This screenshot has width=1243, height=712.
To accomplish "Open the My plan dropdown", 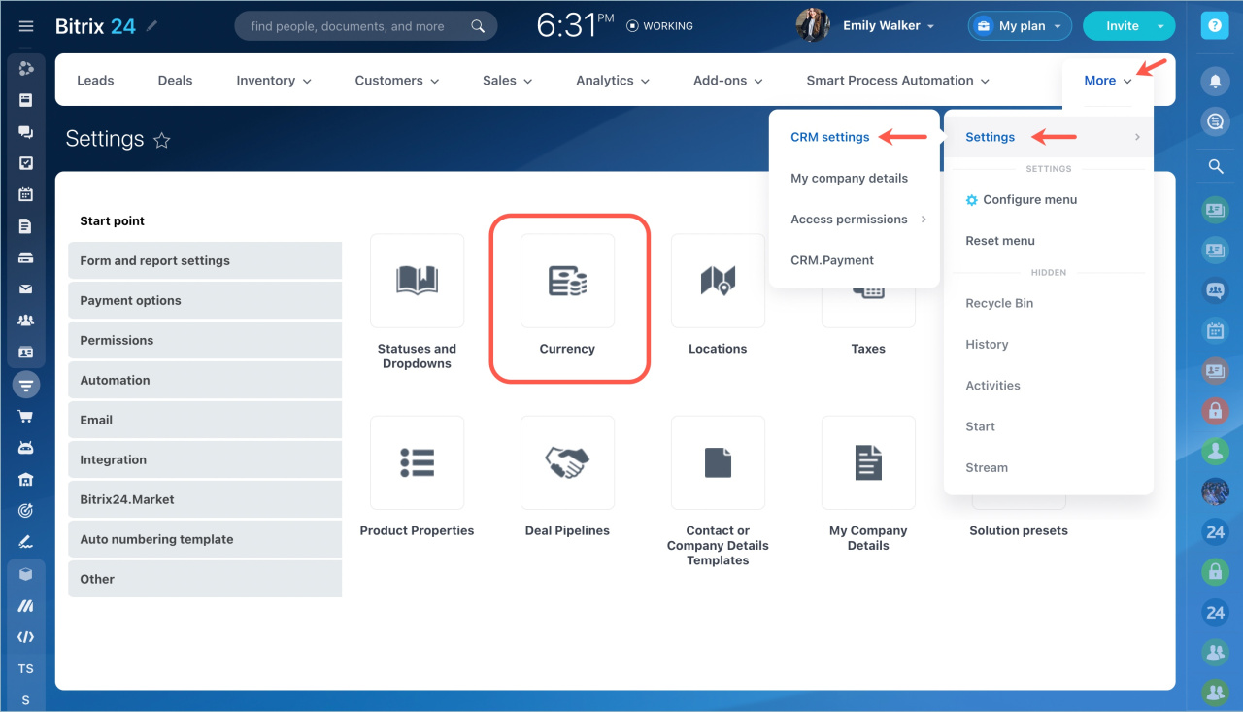I will (1020, 26).
